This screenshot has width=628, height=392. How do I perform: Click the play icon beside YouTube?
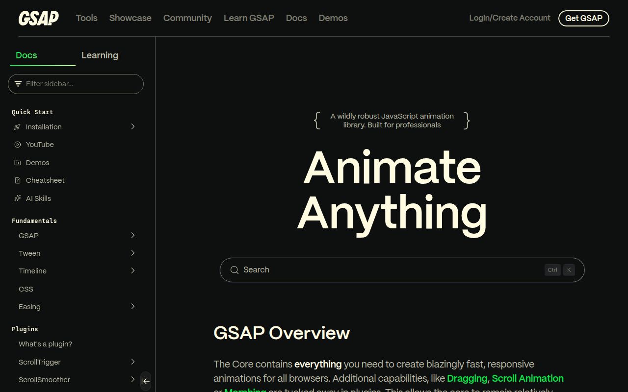[x=17, y=145]
